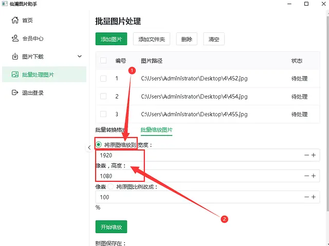Focus the percentage field showing 100
Viewport: 329px width, 246px height.
pos(208,197)
